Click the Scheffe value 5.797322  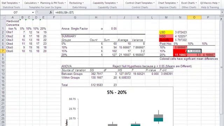click(180, 40)
